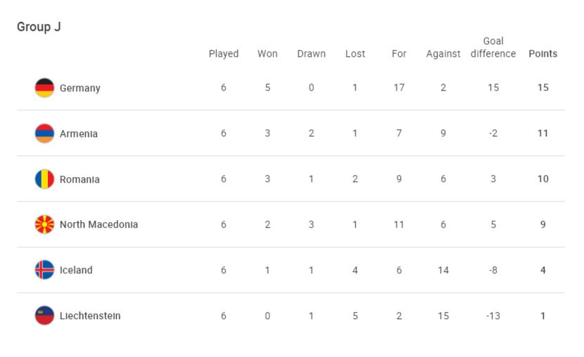The width and height of the screenshot is (584, 357).
Task: Click the Won column header
Action: (x=267, y=54)
